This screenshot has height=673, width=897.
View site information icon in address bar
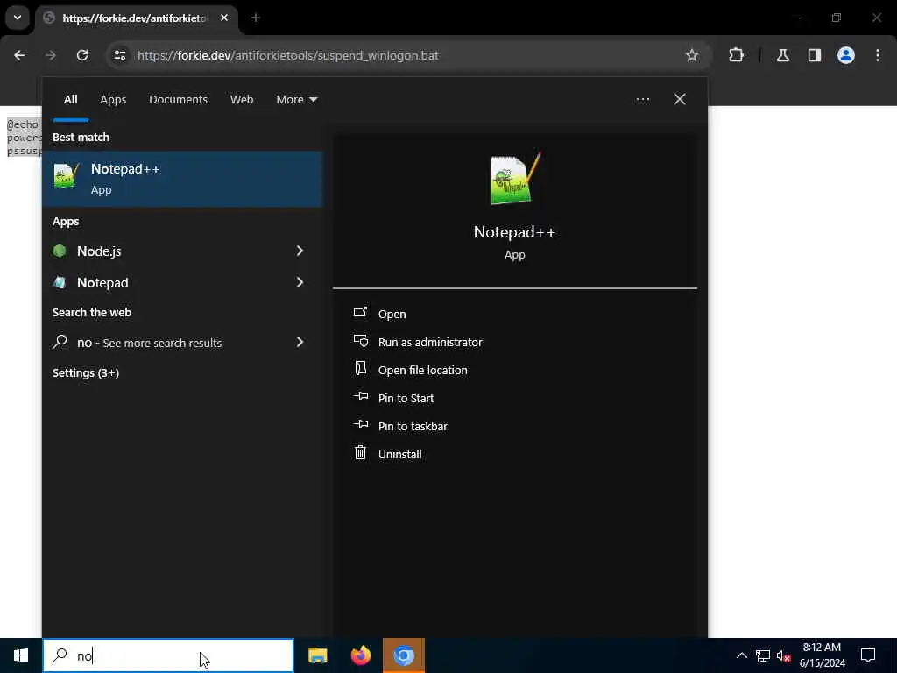point(119,55)
